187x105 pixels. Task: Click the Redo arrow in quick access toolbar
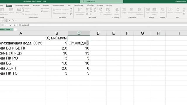3,20
